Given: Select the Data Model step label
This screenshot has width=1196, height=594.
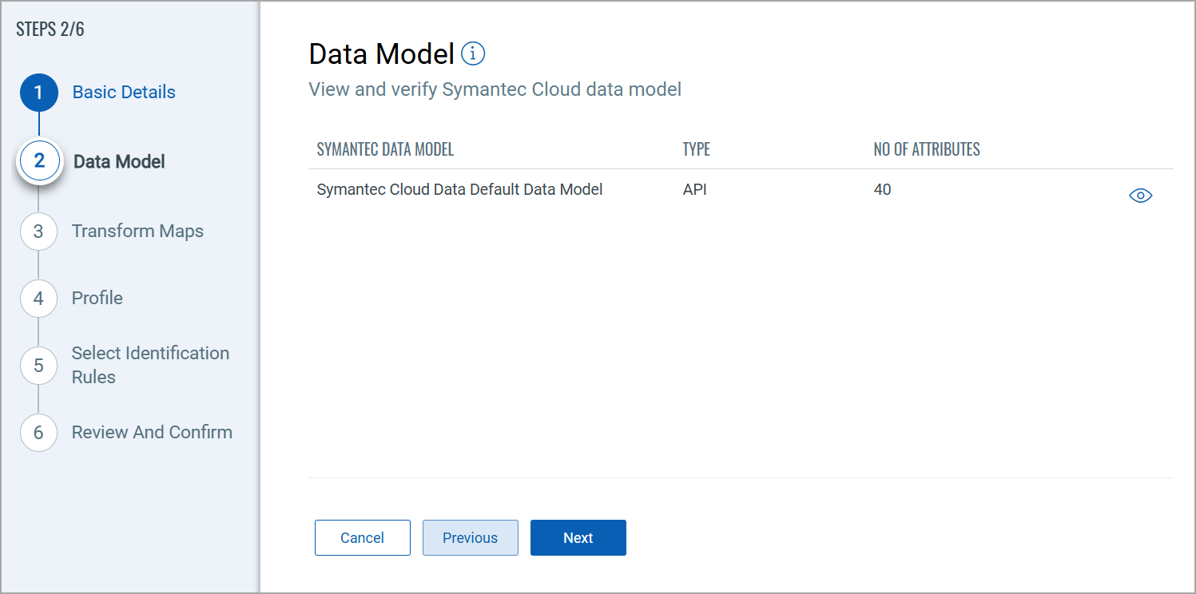Looking at the screenshot, I should [x=119, y=161].
